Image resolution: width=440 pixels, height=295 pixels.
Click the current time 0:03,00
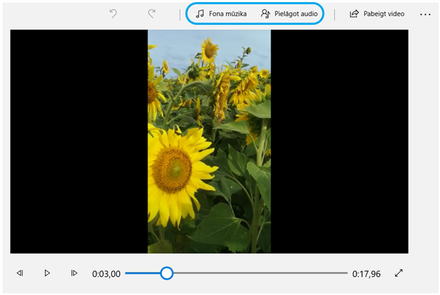106,274
